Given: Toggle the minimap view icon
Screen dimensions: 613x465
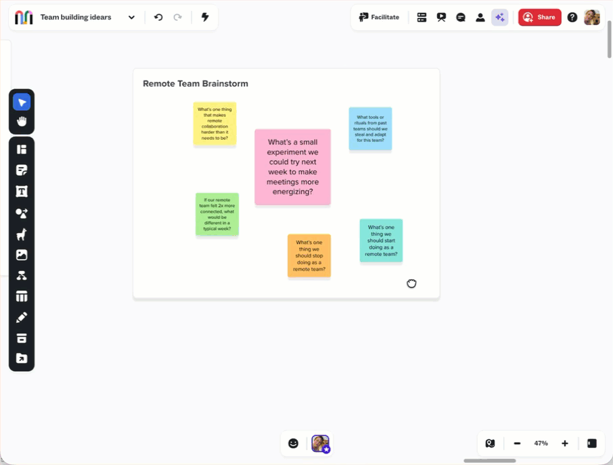Looking at the screenshot, I should point(490,443).
